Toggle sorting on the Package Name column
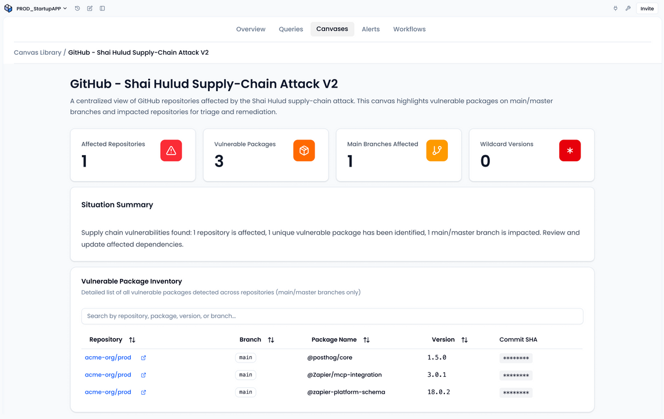 click(367, 339)
